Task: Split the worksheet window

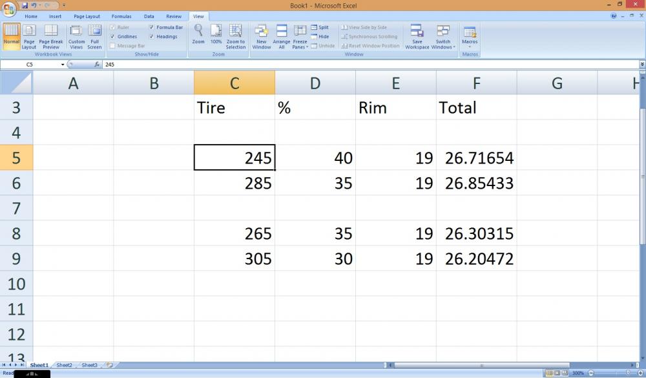Action: coord(320,27)
